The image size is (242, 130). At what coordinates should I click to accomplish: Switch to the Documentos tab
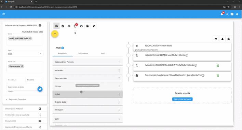(83, 53)
